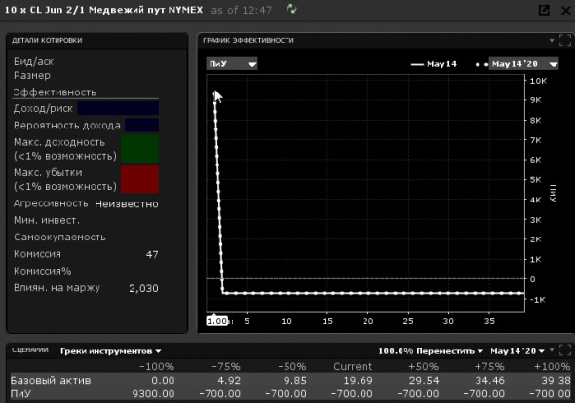
Task: Click the green Макс. доходность swatch
Action: [x=139, y=149]
